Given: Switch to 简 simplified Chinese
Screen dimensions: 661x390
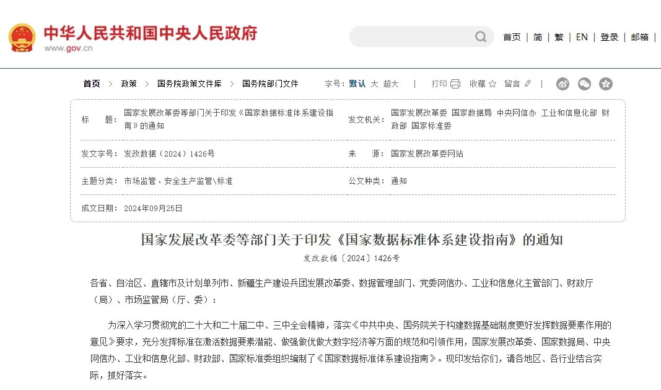Looking at the screenshot, I should (x=538, y=37).
